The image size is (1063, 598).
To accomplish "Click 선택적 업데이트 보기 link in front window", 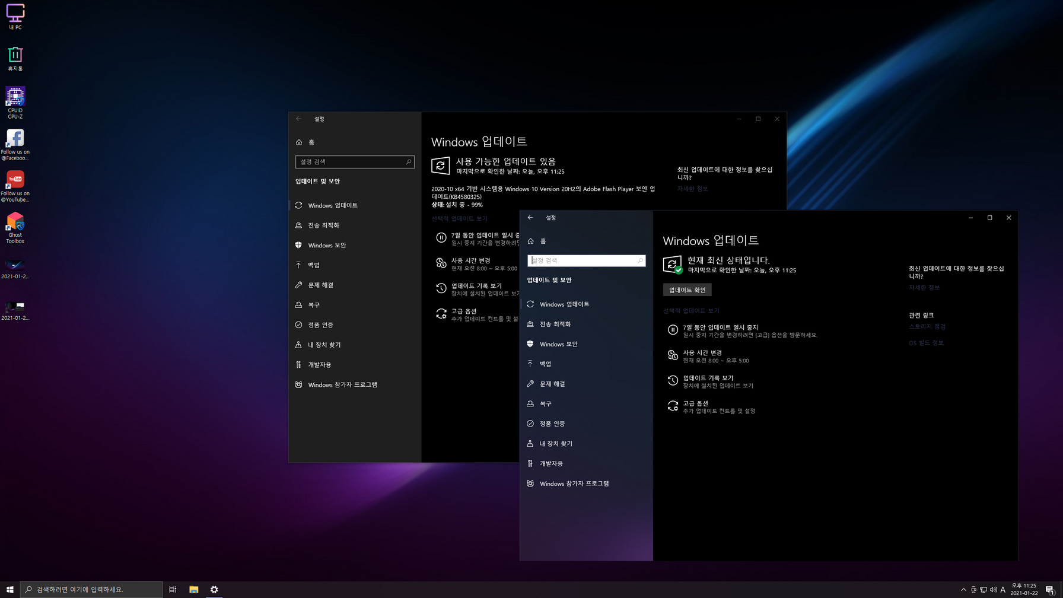I will (691, 311).
